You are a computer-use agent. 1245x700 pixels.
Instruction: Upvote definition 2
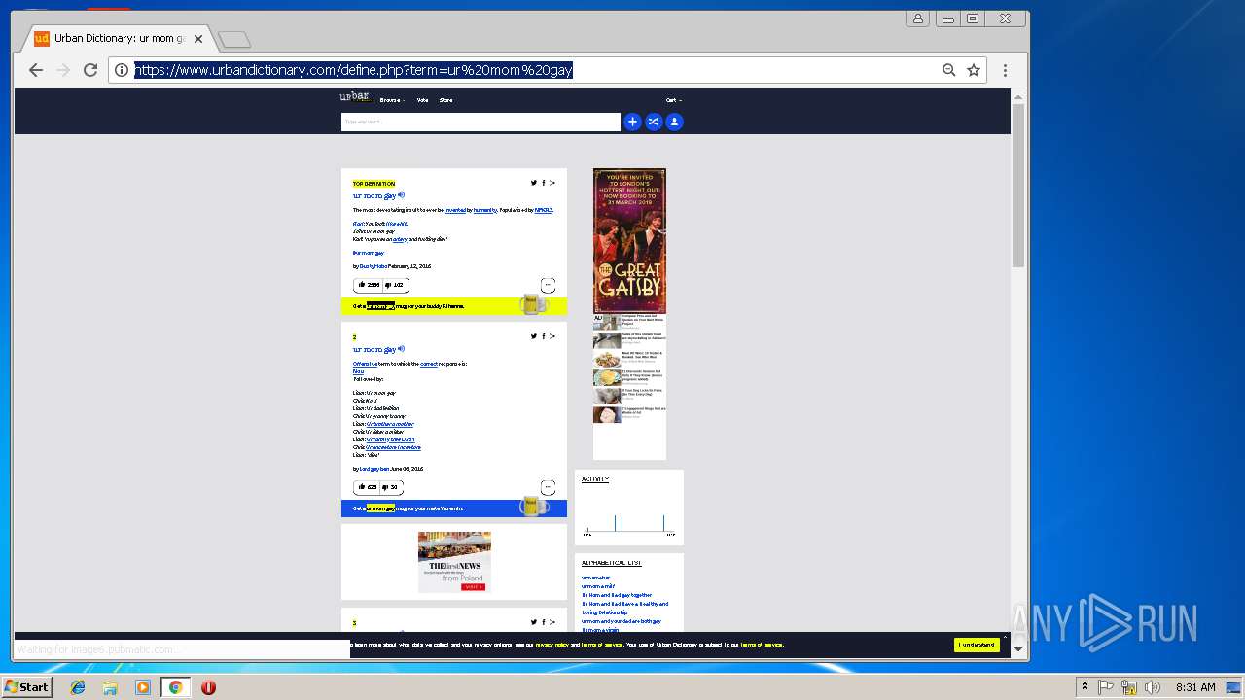pos(367,487)
